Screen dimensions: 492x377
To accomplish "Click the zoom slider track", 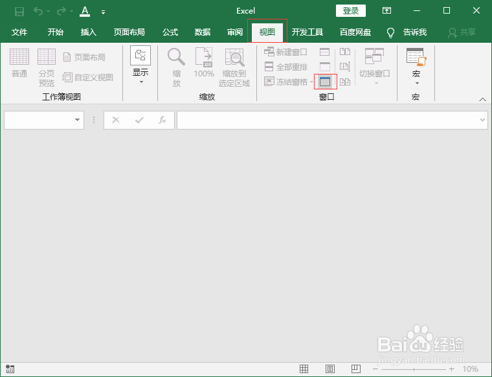I will tap(414, 369).
